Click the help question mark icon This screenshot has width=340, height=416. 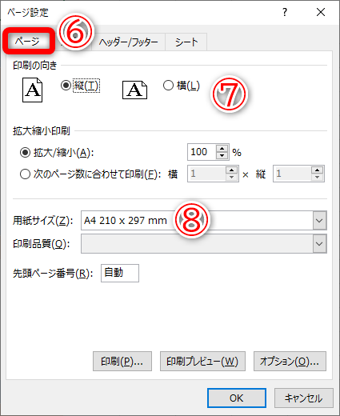click(285, 12)
